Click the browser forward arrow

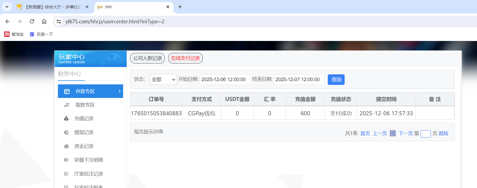coord(20,21)
